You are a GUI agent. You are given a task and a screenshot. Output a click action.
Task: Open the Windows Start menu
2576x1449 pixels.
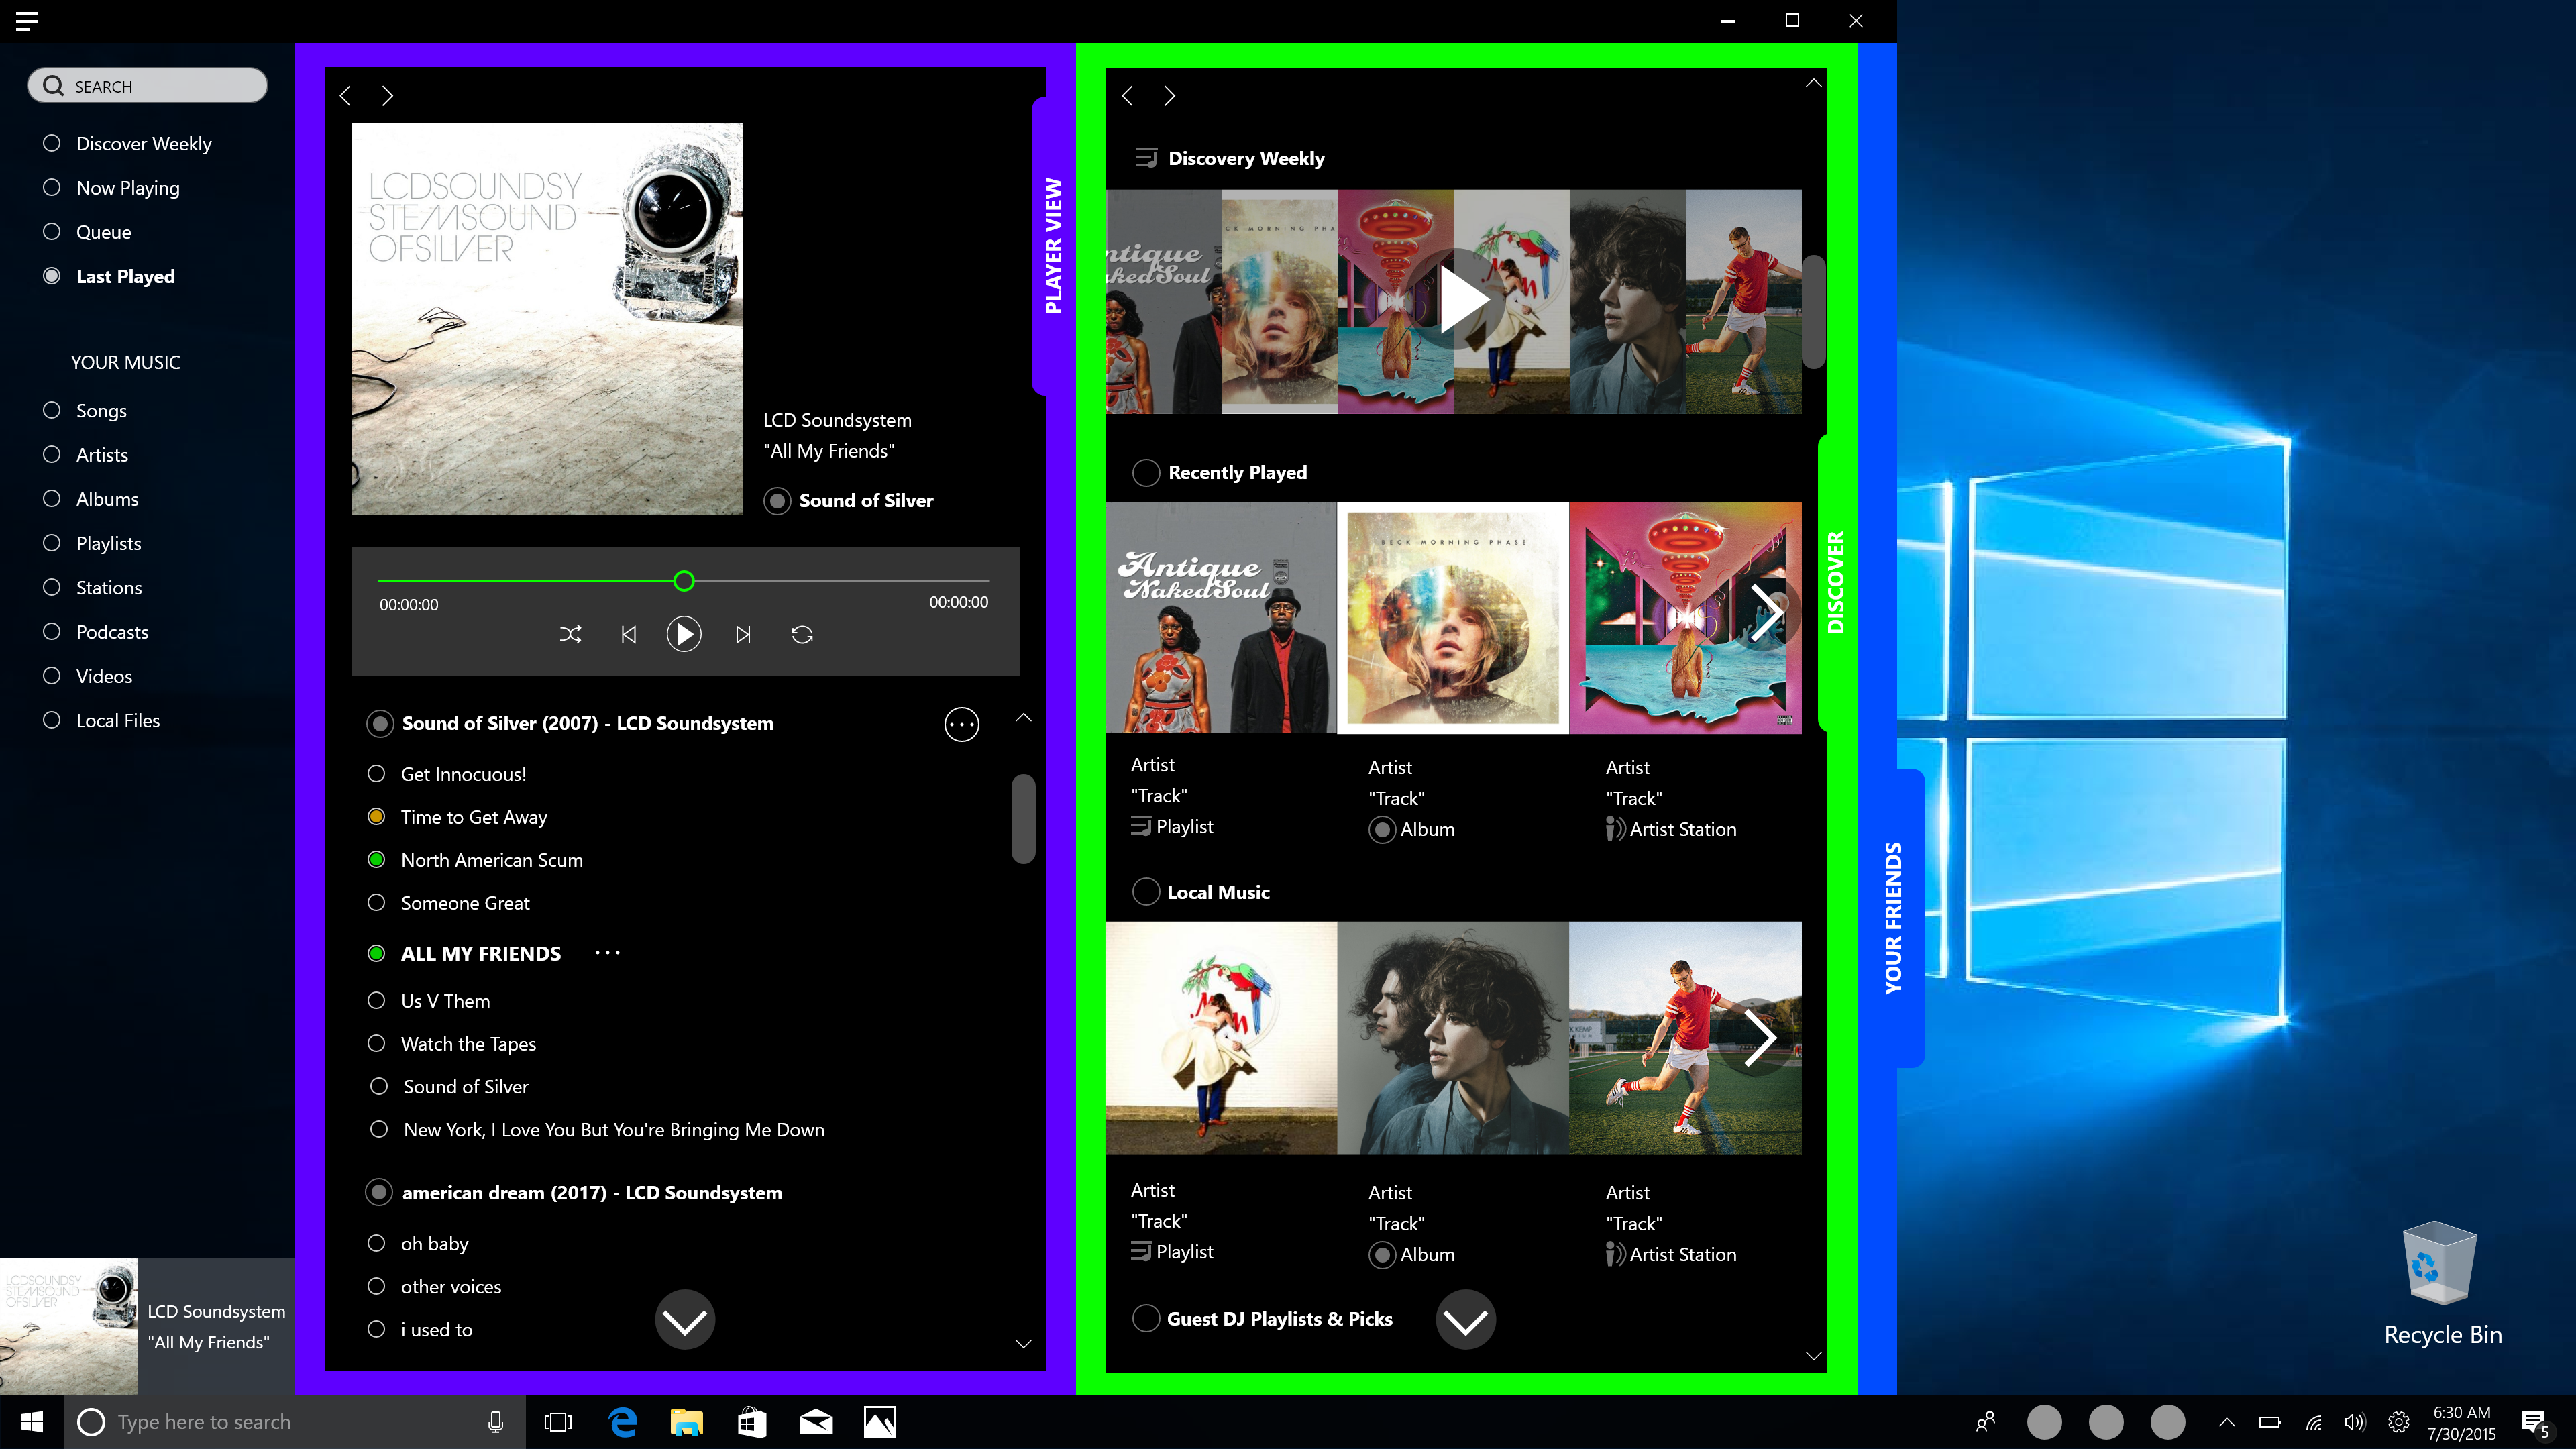[32, 1422]
